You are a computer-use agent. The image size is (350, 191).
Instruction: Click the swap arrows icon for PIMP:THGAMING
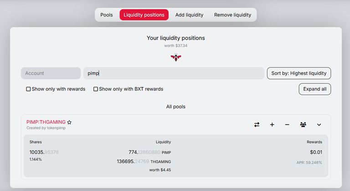coord(257,125)
